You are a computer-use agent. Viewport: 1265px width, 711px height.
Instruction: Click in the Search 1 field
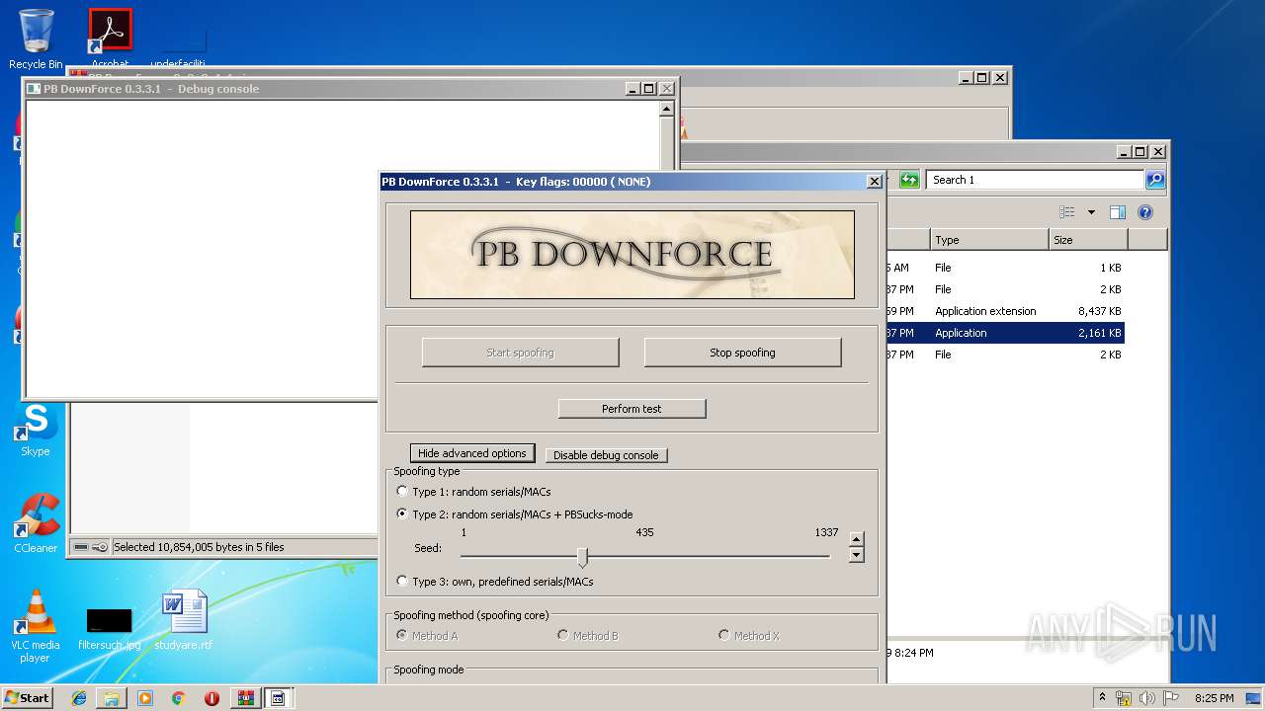point(1035,180)
